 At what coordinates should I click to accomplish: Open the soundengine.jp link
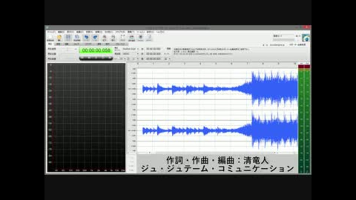[x=277, y=45]
